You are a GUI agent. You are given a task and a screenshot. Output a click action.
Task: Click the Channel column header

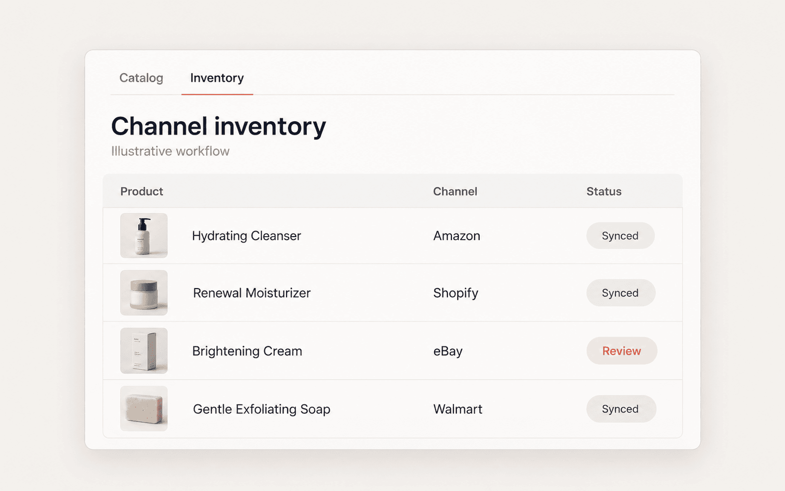(x=455, y=192)
